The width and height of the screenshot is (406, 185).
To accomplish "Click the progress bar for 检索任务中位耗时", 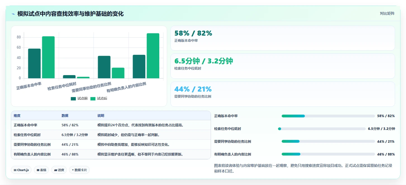I will click(322, 129).
